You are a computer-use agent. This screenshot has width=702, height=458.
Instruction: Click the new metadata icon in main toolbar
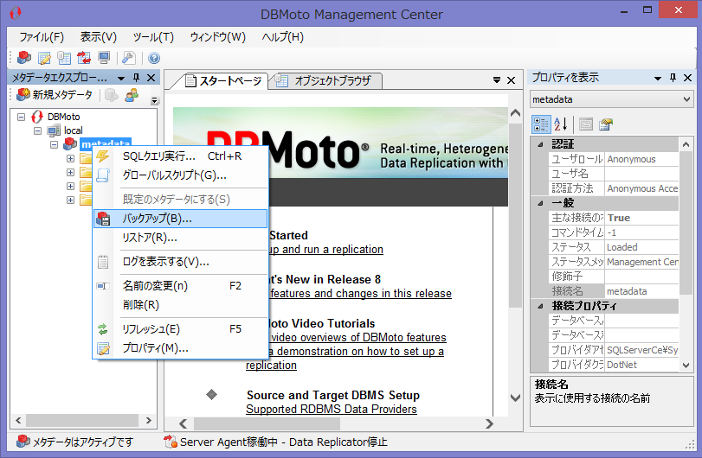24,58
